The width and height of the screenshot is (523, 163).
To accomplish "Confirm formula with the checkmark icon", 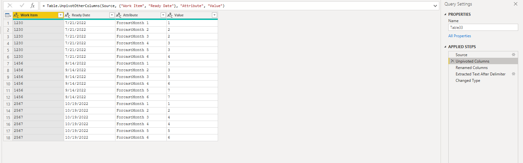I will pos(22,5).
